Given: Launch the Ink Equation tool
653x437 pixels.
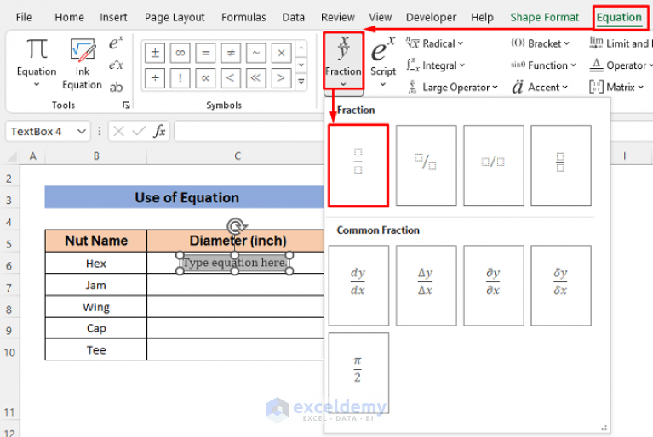Looking at the screenshot, I should click(x=82, y=63).
